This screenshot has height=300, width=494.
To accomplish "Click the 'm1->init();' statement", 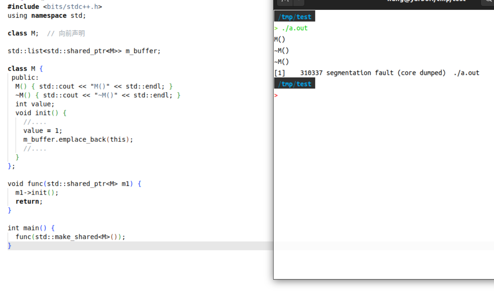I will (37, 193).
